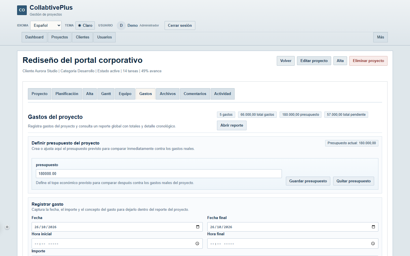Screen dimensions: 410x256
Task: Click the 180.000,00 presupuesto badge
Action: [301, 115]
